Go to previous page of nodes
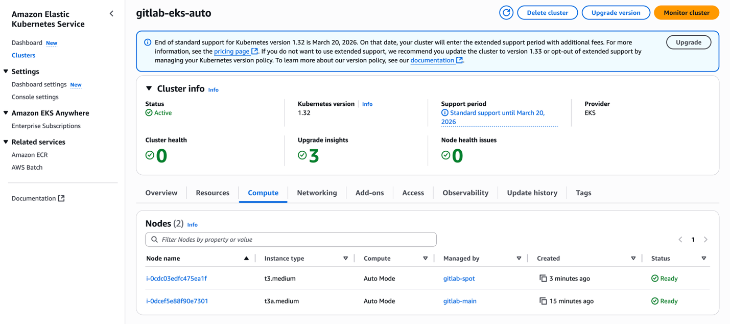Viewport: 730px width, 324px height. [680, 240]
